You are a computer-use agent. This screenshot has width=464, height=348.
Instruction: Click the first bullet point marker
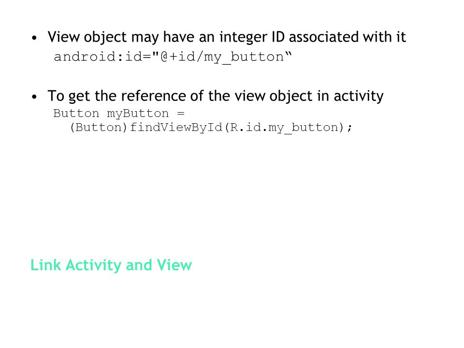coord(34,38)
